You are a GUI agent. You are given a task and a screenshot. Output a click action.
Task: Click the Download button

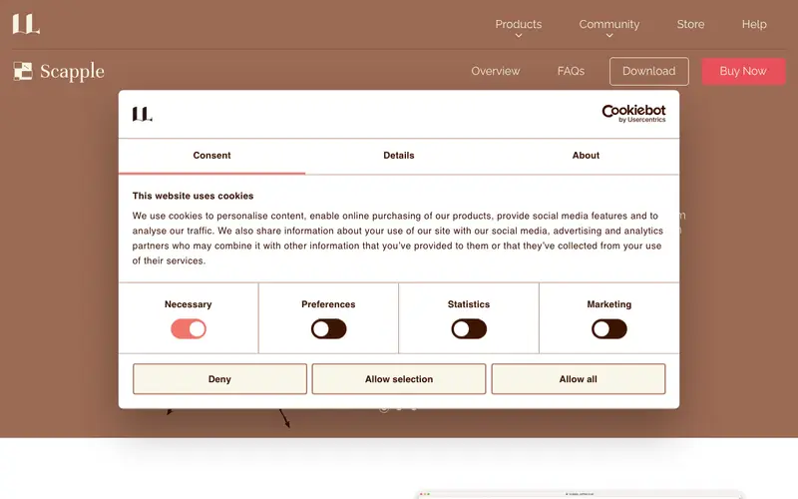tap(649, 71)
